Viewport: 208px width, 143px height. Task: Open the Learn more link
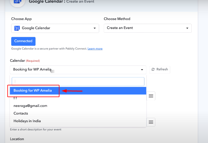point(95,49)
